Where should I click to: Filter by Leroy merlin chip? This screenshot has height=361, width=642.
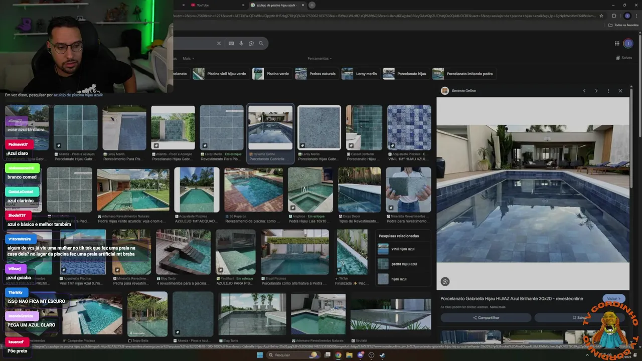coord(360,74)
